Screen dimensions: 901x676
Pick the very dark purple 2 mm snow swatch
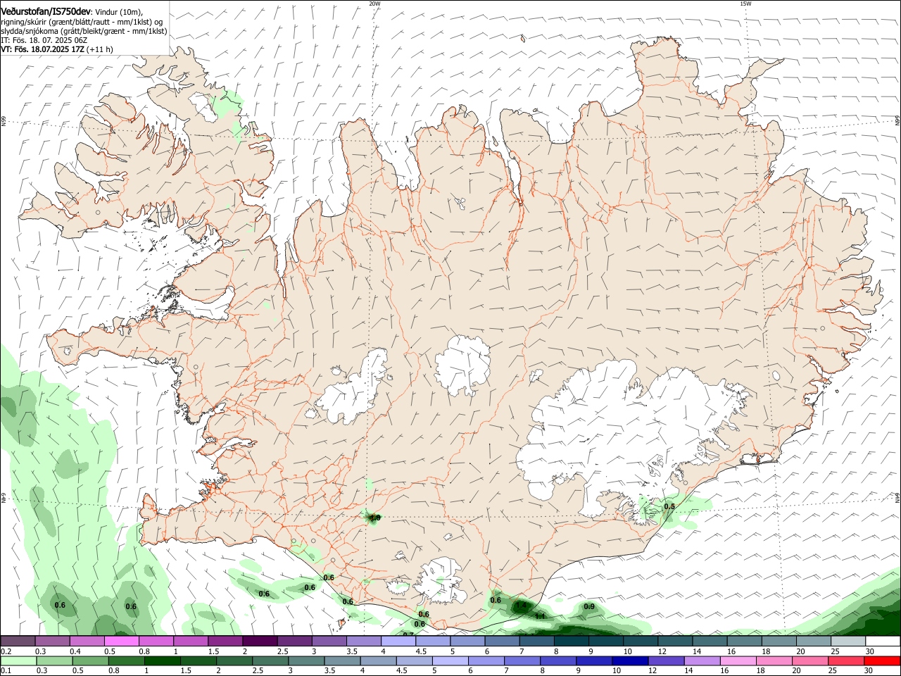coord(259,641)
